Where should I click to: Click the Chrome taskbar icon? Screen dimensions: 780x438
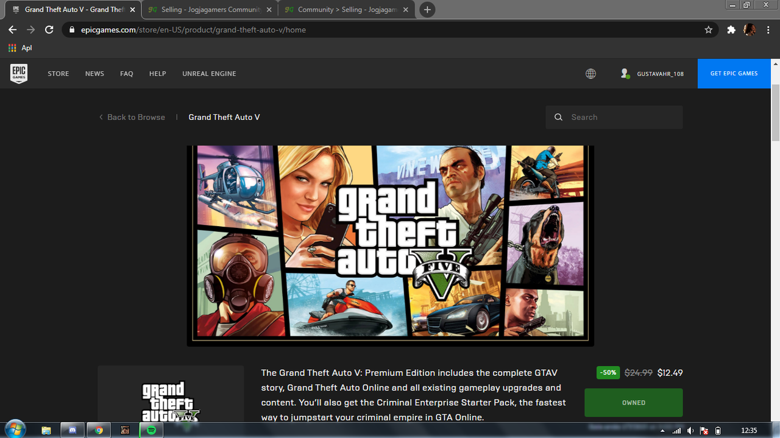99,430
